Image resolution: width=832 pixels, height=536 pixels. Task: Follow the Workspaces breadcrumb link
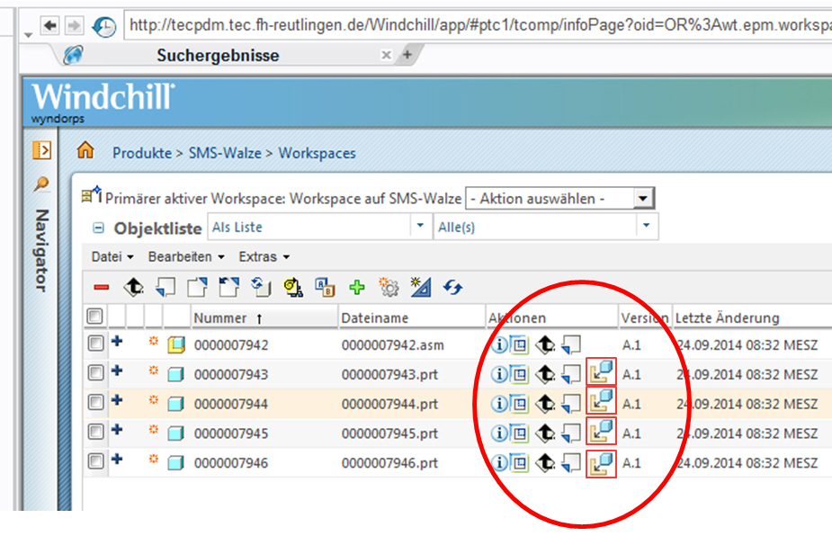[317, 154]
